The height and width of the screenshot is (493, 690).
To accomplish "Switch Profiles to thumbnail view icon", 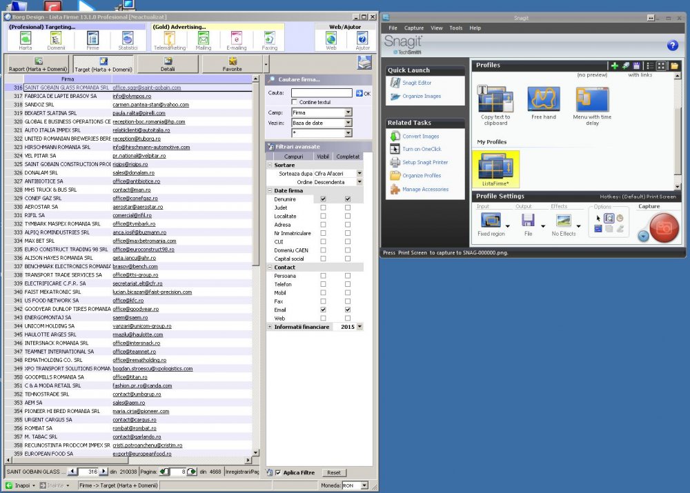I will (x=661, y=66).
